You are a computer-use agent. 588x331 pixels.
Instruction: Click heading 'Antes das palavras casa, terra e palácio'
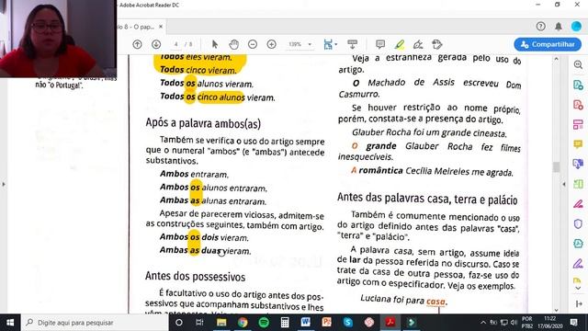[427, 199]
